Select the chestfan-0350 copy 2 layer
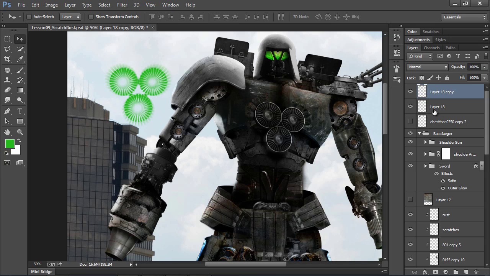This screenshot has height=276, width=490. tap(448, 122)
